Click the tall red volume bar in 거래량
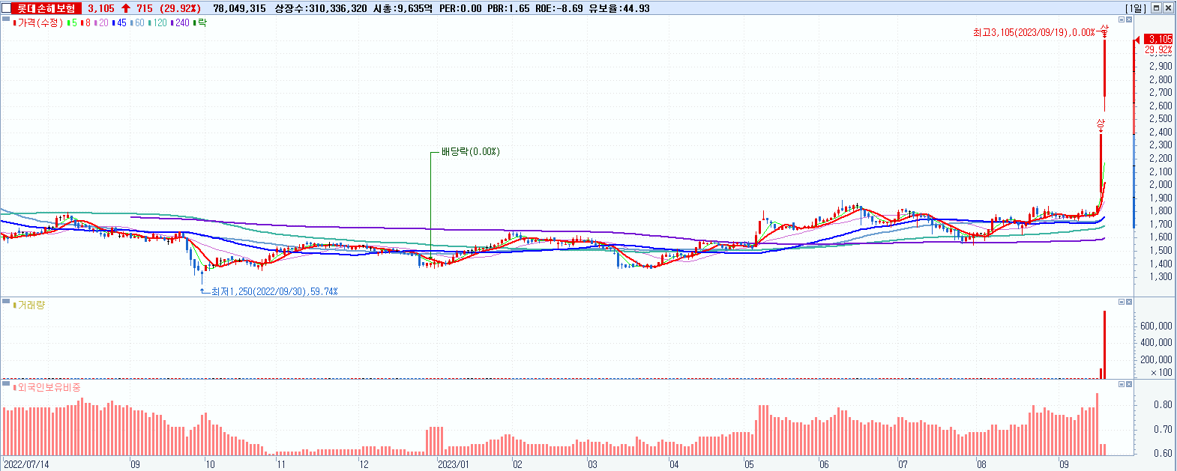The image size is (1177, 471). (x=1104, y=344)
